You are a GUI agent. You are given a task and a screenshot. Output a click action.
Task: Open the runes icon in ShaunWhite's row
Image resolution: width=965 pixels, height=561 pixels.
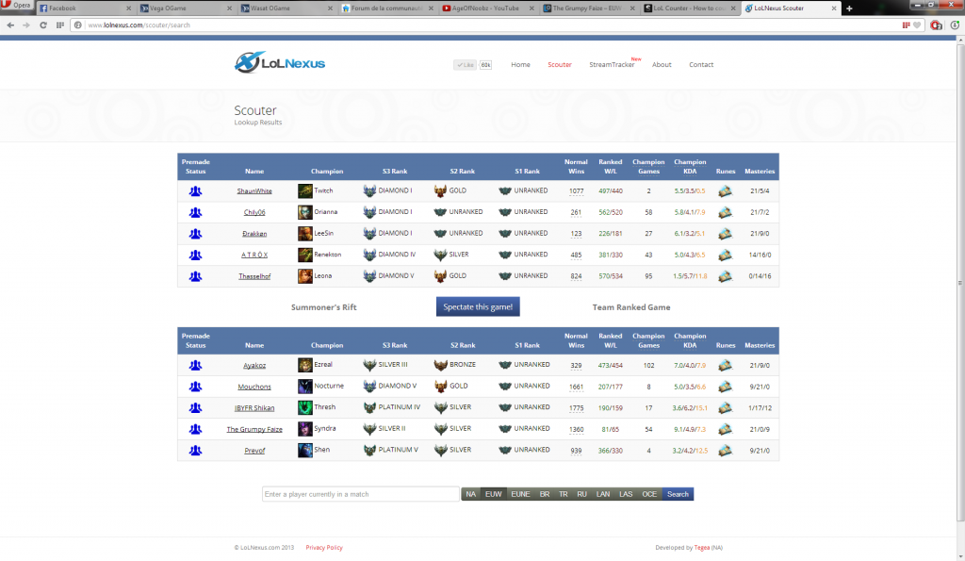click(x=725, y=190)
